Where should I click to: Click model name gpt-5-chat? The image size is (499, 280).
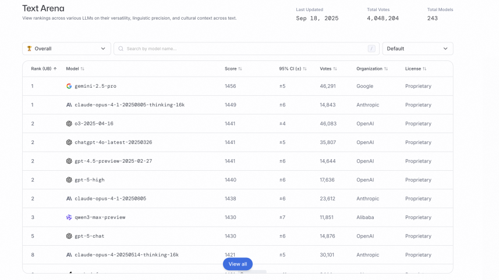click(90, 236)
